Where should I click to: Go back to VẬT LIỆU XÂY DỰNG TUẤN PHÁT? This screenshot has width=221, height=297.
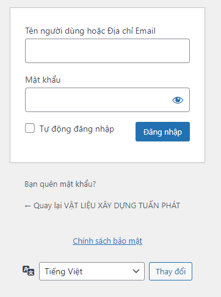(x=103, y=206)
